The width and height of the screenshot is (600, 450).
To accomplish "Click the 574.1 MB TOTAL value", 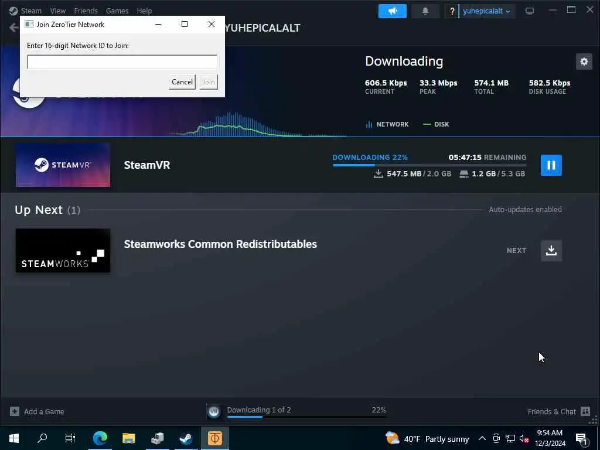I will click(492, 83).
